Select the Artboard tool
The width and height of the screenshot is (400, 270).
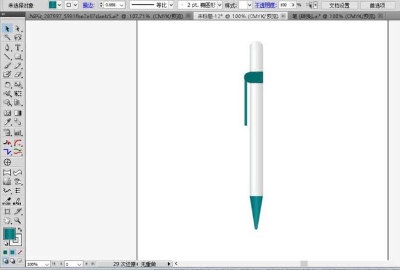(x=7, y=211)
